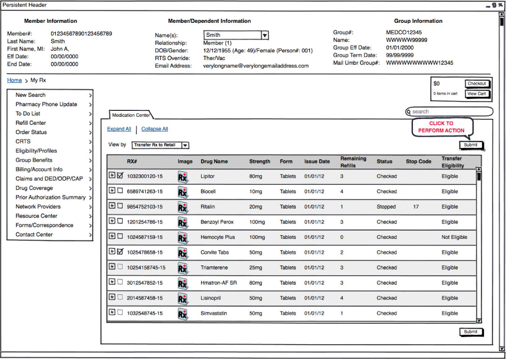Click the View Cart button

tap(477, 94)
